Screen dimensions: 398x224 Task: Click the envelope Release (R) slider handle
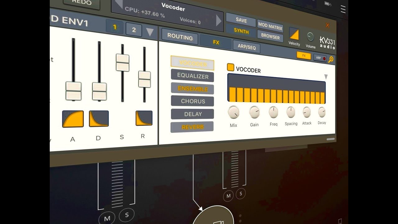(x=145, y=79)
